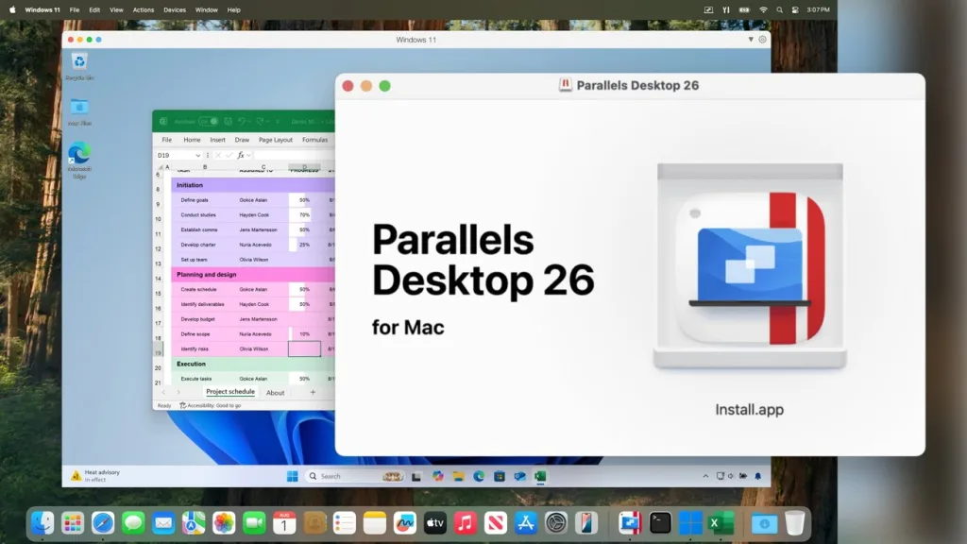Open Microsoft Edge from the Windows taskbar
Viewport: 967px width, 544px height.
[480, 475]
